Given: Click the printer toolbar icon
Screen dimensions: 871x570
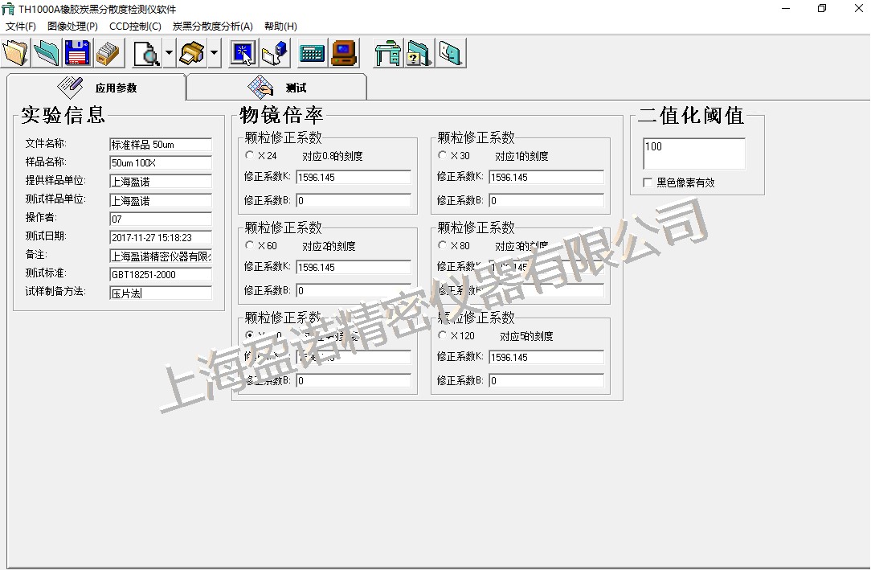Looking at the screenshot, I should [192, 53].
